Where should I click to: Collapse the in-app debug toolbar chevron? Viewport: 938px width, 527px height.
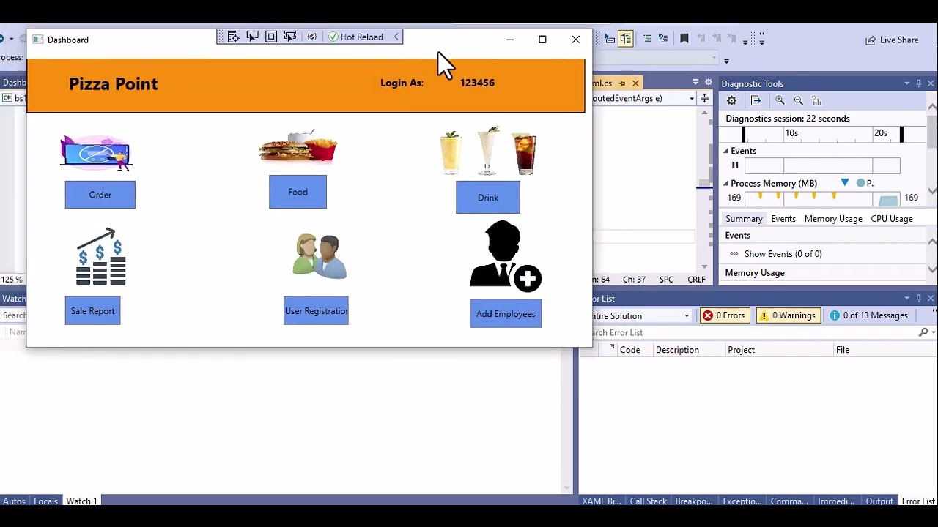tap(396, 37)
